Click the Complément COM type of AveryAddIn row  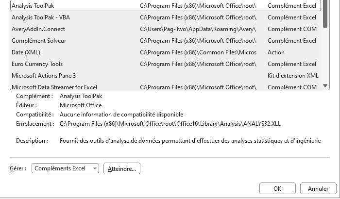(292, 29)
